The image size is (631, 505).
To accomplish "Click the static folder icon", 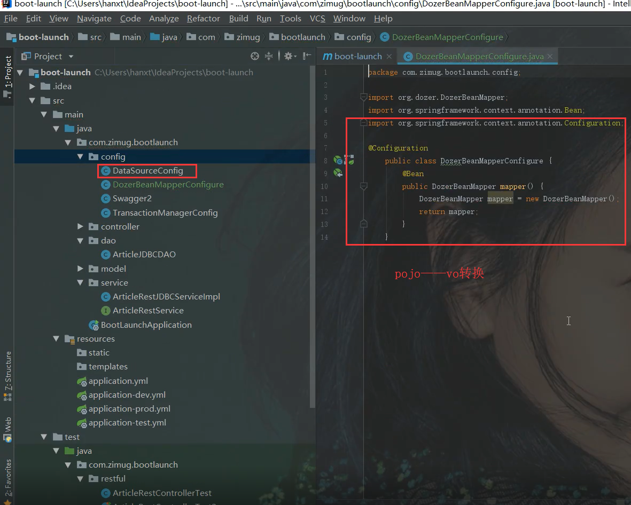I will [82, 353].
